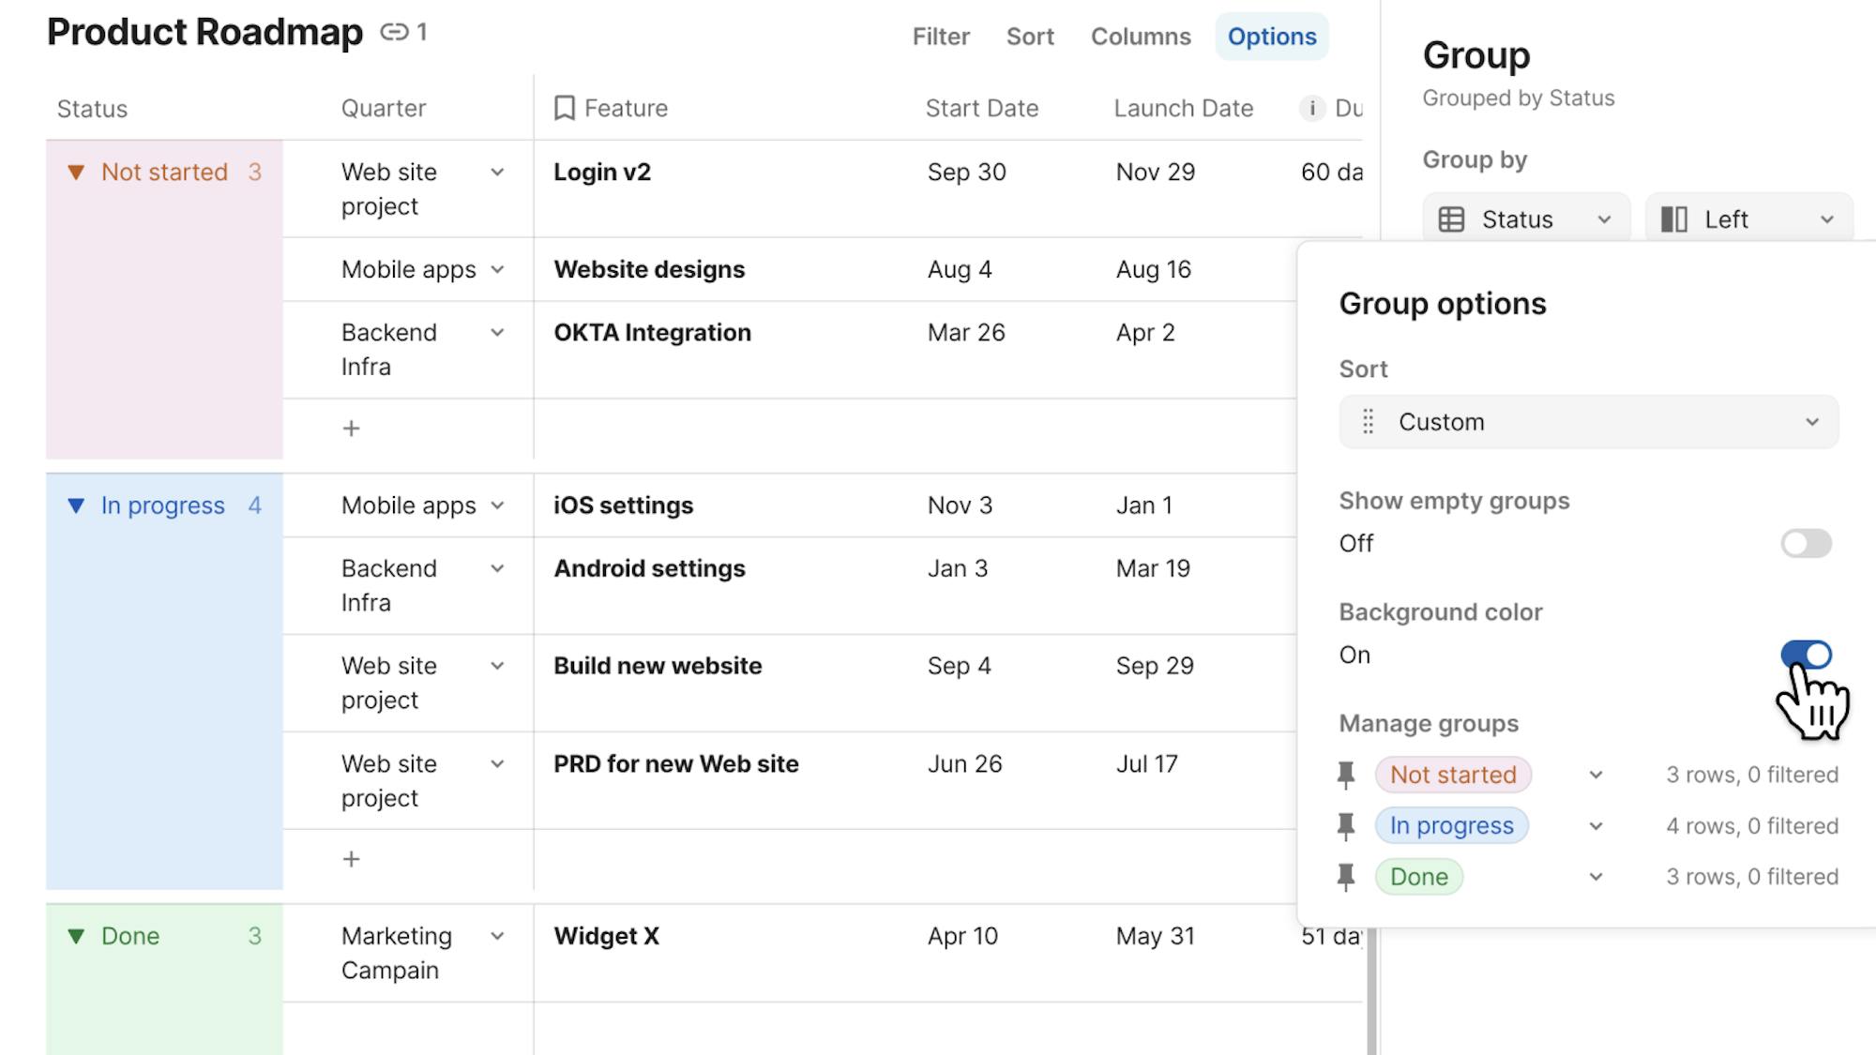
Task: Click the Sort button in toolbar
Action: click(x=1030, y=37)
